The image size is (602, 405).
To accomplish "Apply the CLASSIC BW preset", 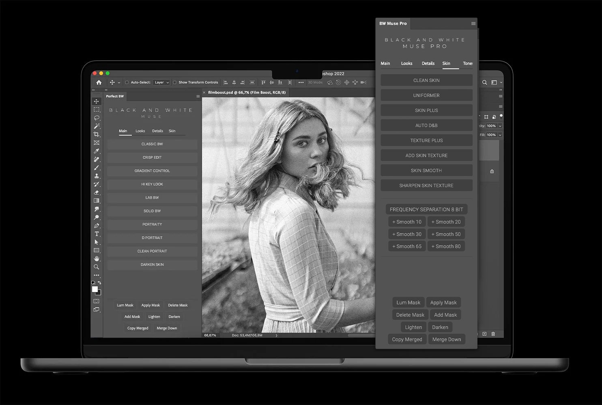I will point(152,144).
